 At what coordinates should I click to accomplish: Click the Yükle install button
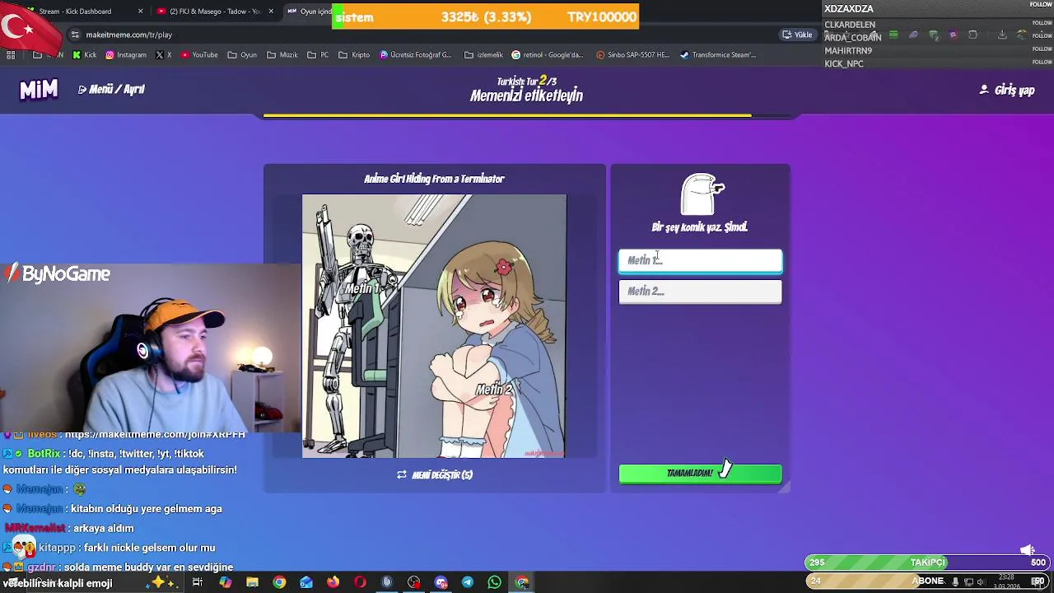click(x=798, y=35)
